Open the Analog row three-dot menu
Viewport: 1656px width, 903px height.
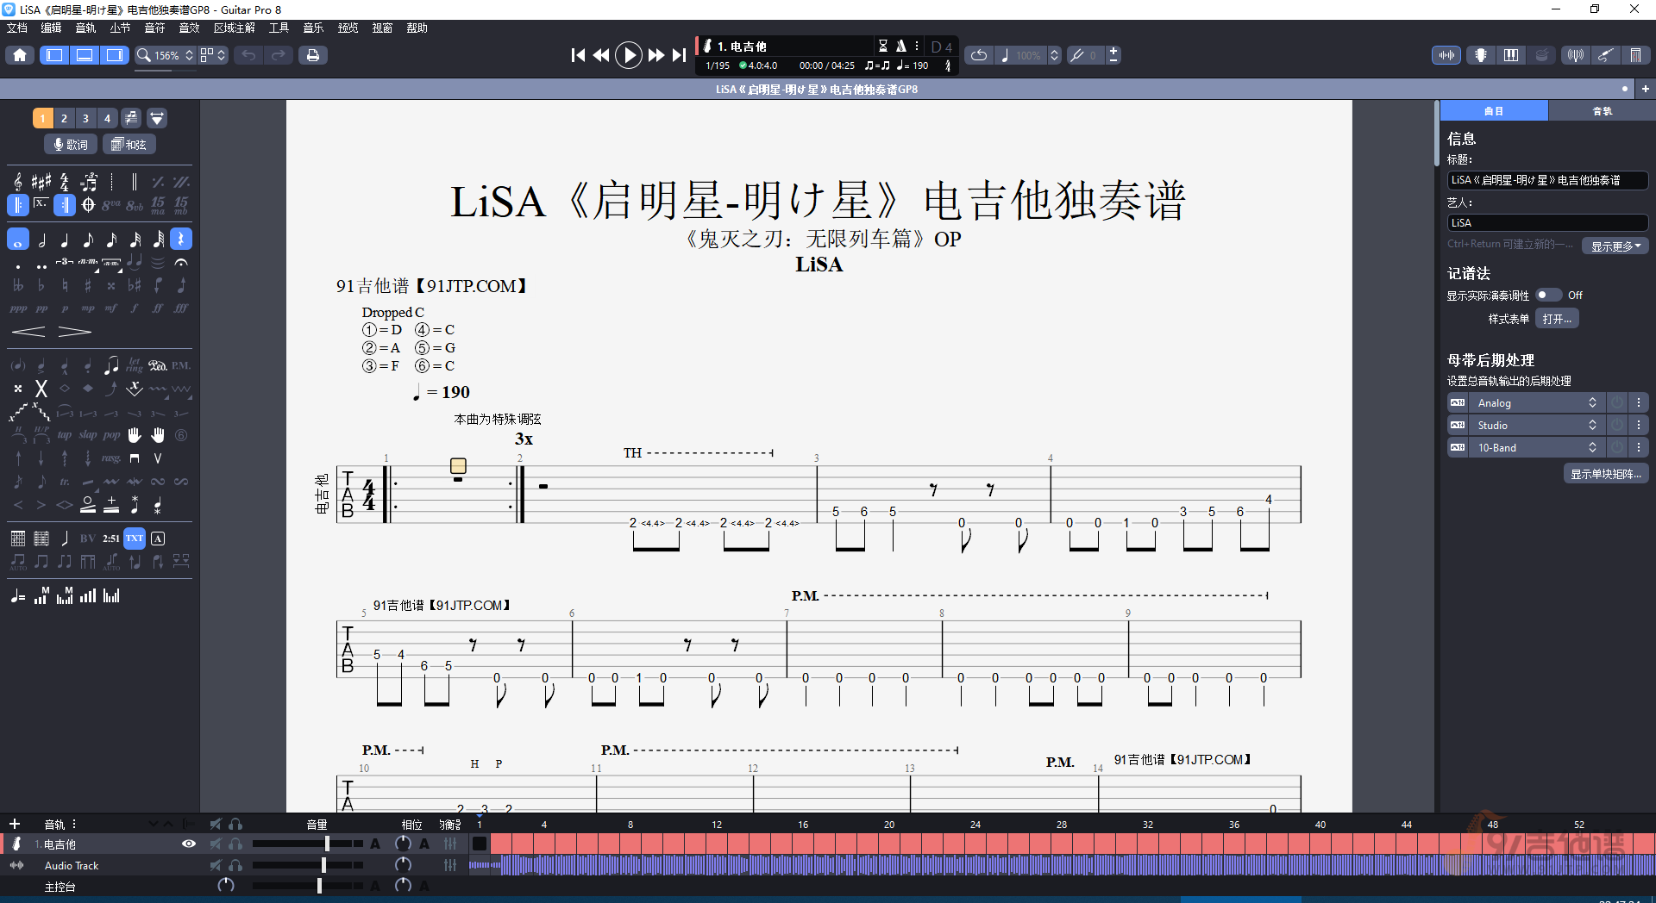1639,403
